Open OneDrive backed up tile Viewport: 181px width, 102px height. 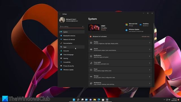click(144, 25)
